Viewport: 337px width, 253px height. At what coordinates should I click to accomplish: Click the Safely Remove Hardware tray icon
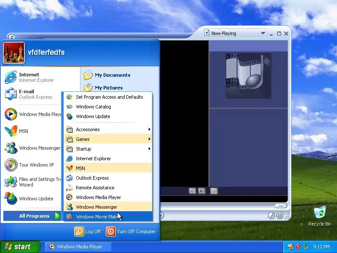coord(305,247)
